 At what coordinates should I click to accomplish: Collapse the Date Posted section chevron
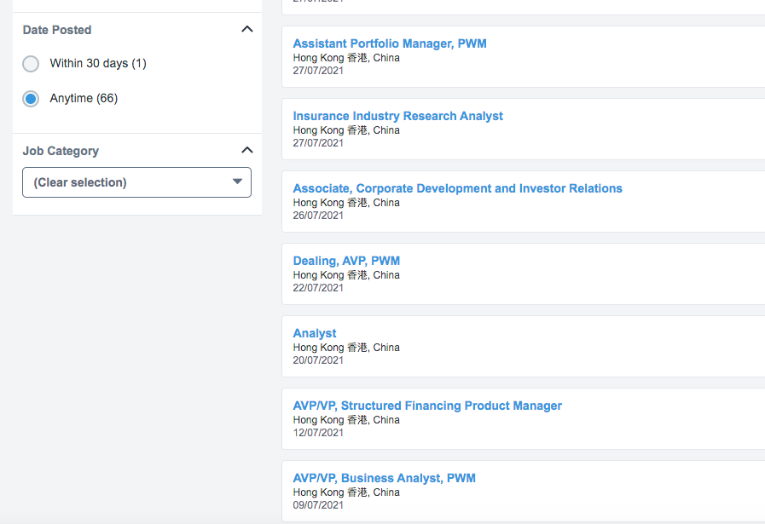tap(247, 30)
